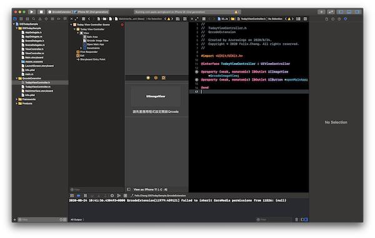The width and height of the screenshot is (375, 238).
Task: Clear the console with trash icon
Action: [x=296, y=219]
